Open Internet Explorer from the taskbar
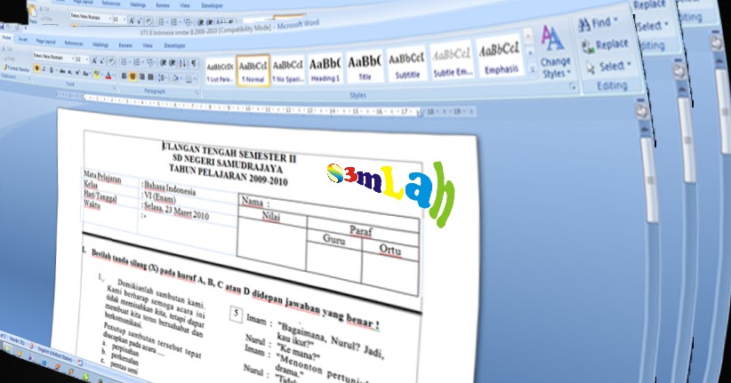 (44, 363)
